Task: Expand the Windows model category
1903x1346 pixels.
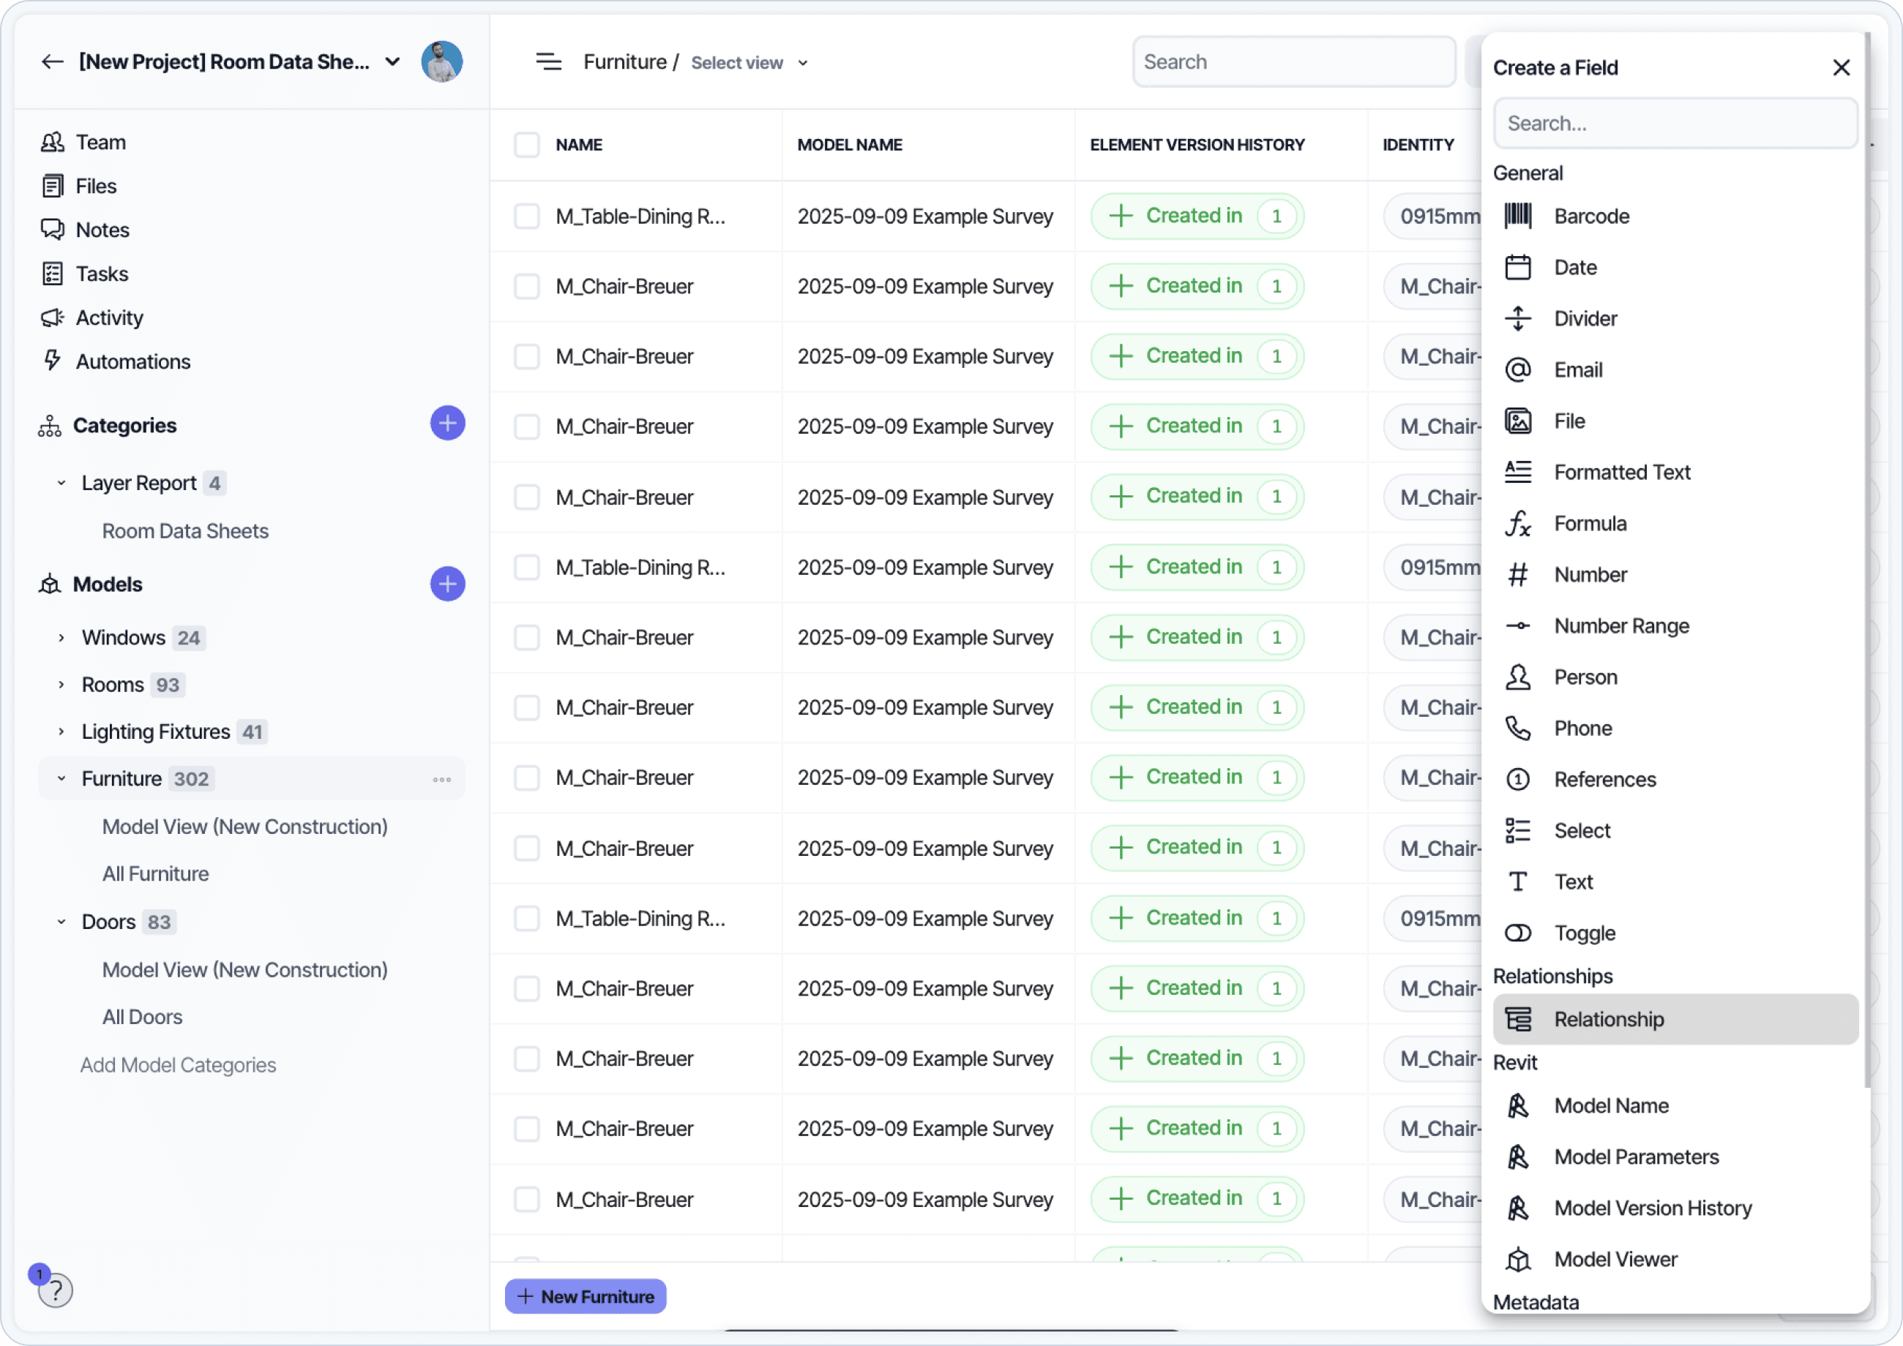Action: (x=61, y=637)
